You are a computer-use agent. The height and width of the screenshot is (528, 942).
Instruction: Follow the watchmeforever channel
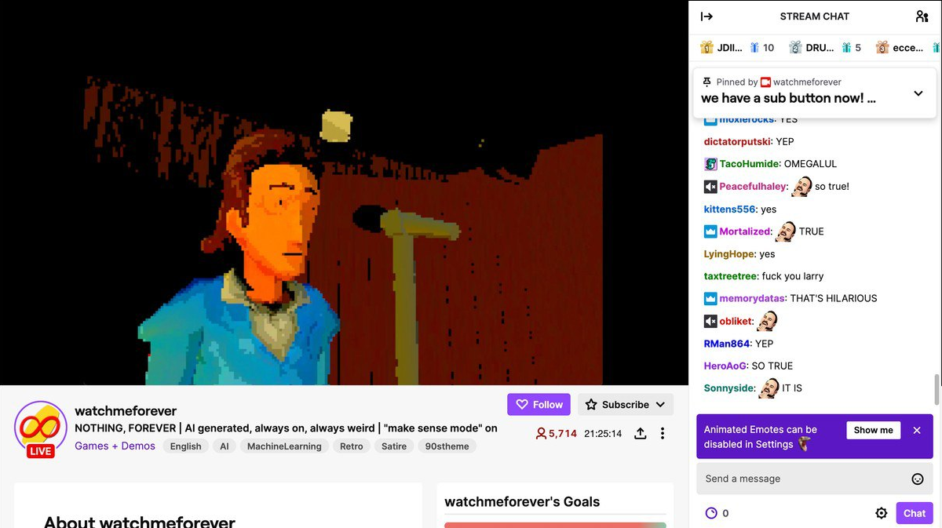coord(539,405)
